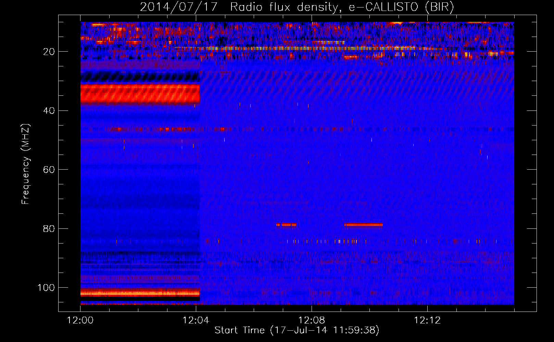Click the long red emission bar near 80 MHz
This screenshot has height=342, width=554.
(x=364, y=225)
